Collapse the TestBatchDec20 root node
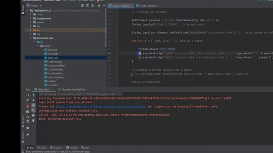The width and height of the screenshot is (273, 153). [27, 11]
